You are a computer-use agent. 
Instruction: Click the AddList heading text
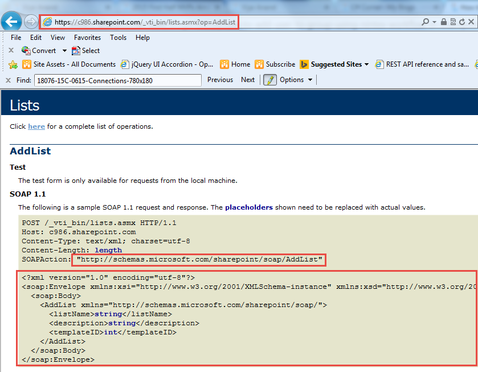click(x=30, y=151)
